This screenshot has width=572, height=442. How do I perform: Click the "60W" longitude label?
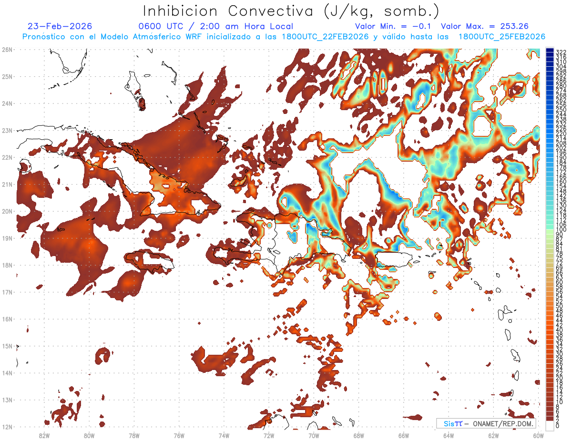[539, 435]
